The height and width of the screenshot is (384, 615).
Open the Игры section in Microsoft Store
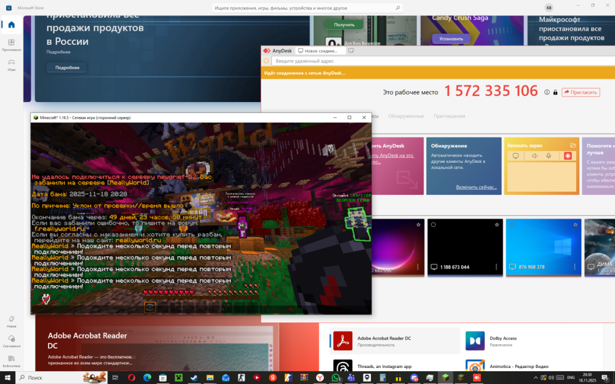point(11,65)
